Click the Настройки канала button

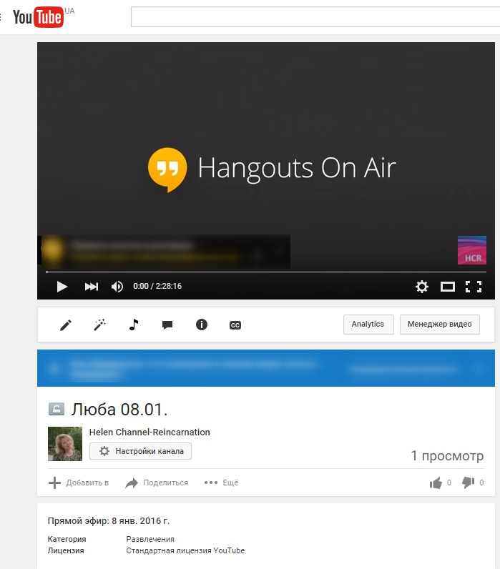141,451
